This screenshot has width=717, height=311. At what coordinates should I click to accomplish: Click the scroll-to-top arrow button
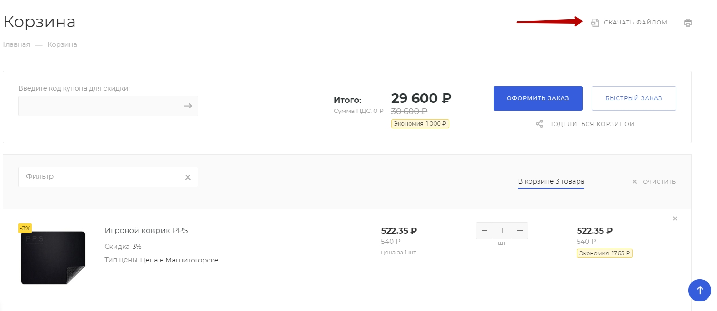700,290
